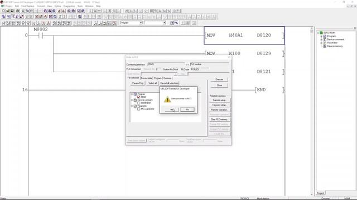
Task: Click the Copy toolbar icon
Action: (27, 11)
